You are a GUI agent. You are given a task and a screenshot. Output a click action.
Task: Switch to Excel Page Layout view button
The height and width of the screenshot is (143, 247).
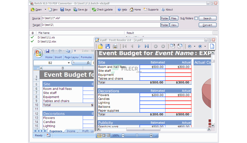click(104, 135)
